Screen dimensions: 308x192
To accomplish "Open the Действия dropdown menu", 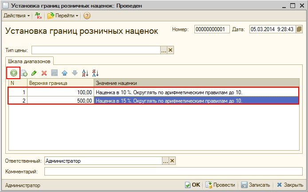I will pyautogui.click(x=17, y=16).
